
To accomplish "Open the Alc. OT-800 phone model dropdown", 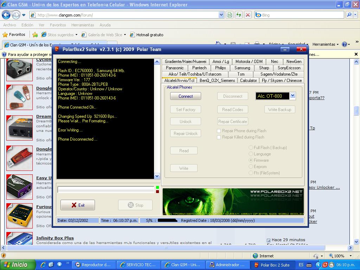I will (x=292, y=96).
